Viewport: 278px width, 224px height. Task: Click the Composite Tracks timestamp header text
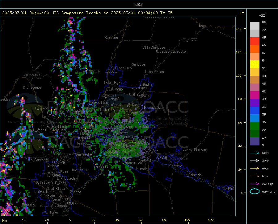[x=87, y=13]
